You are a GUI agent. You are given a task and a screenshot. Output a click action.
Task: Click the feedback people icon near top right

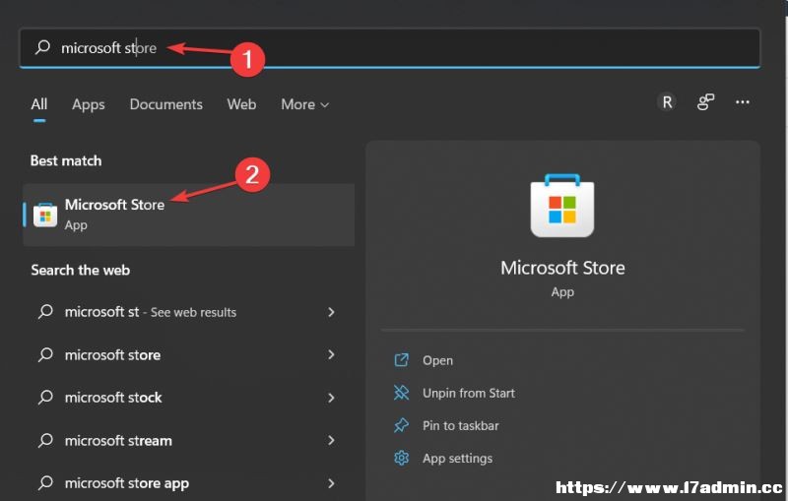click(705, 102)
